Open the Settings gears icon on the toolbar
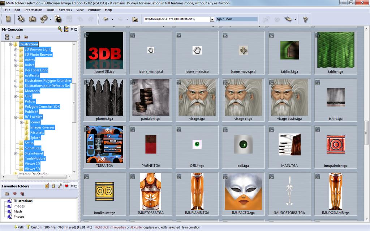This screenshot has height=231, width=370. point(43,19)
